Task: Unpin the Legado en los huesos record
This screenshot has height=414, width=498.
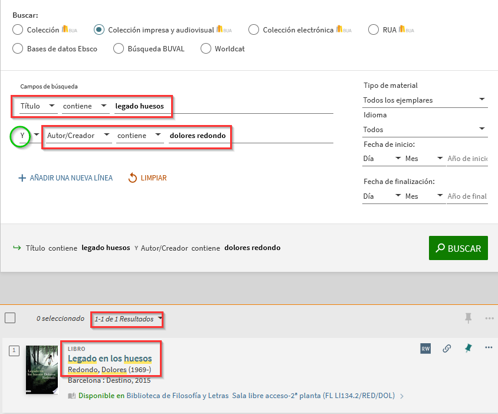Action: point(468,349)
